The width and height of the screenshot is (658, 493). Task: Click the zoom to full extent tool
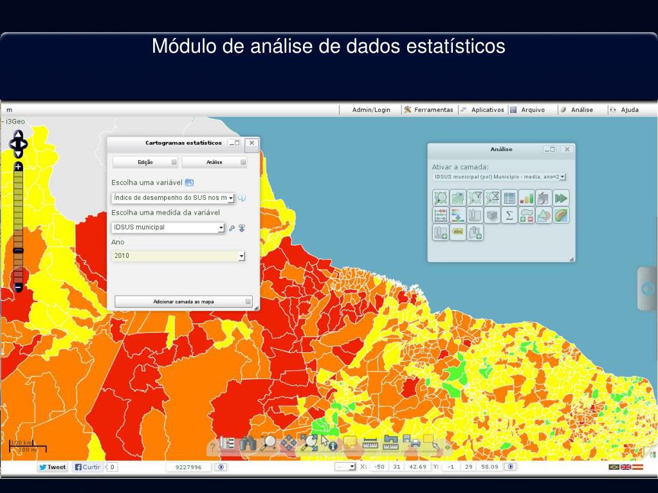309,444
